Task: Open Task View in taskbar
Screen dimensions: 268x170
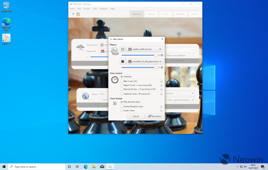Action: [x=77, y=166]
